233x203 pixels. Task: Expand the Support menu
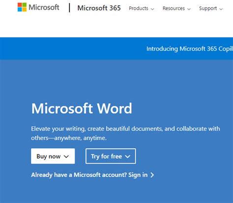211,8
